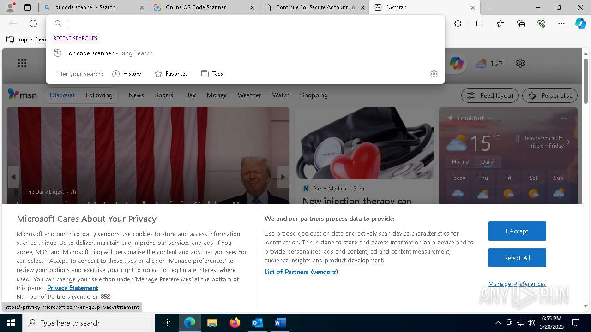The height and width of the screenshot is (332, 591).
Task: Open Collections toolbar icon
Action: (521, 24)
